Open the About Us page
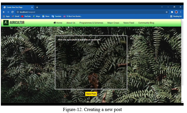187x113 pixels. point(71,23)
